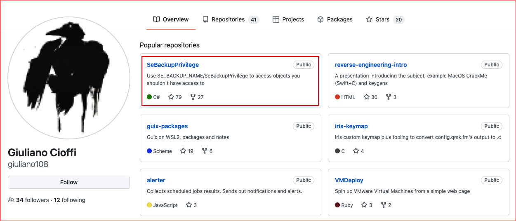Click the Stars tab star icon
516x221 pixels.
[369, 19]
